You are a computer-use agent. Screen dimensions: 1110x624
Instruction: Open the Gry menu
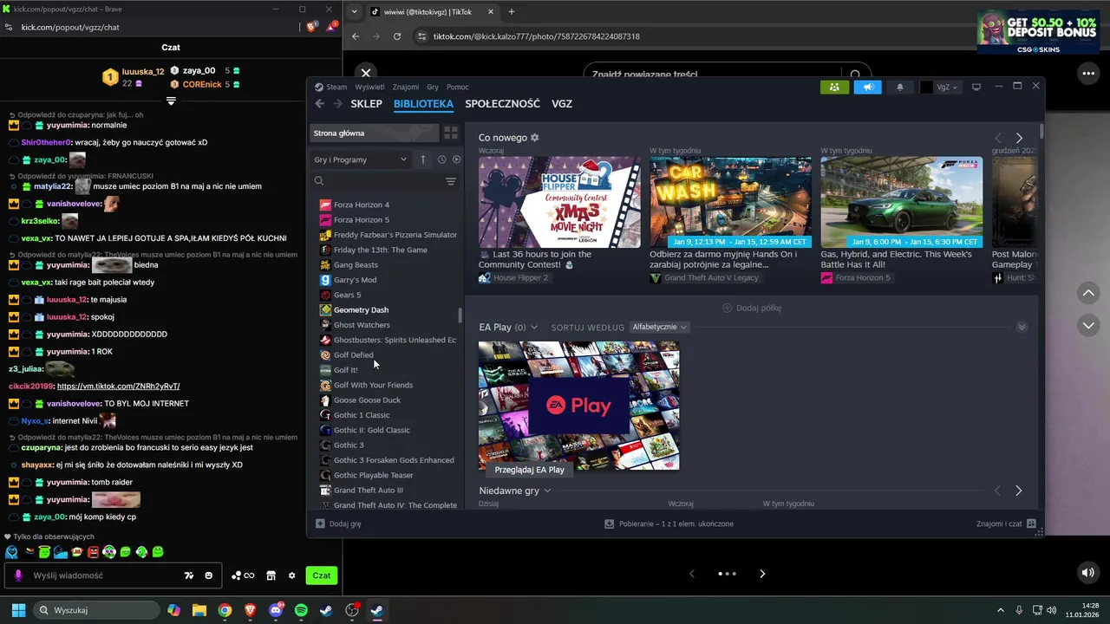(433, 87)
